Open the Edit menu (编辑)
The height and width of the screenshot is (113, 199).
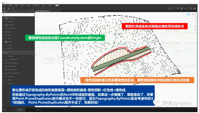[10, 5]
